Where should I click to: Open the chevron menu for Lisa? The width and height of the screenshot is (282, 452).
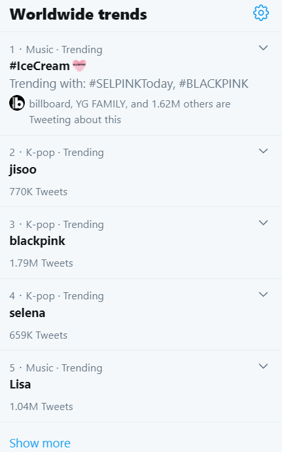tap(263, 366)
